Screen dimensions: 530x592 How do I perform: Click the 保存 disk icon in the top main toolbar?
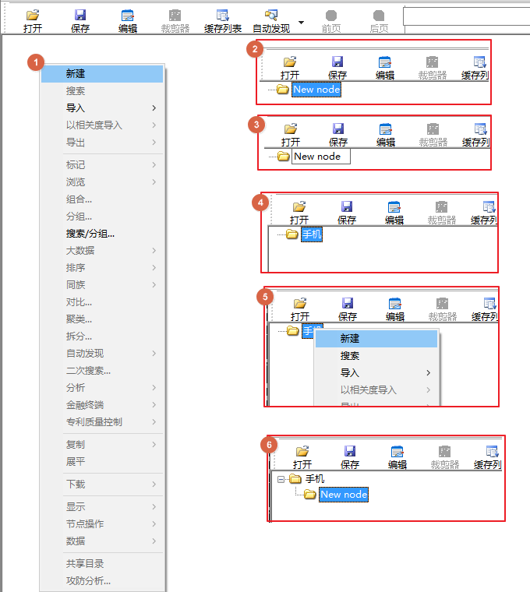point(79,16)
